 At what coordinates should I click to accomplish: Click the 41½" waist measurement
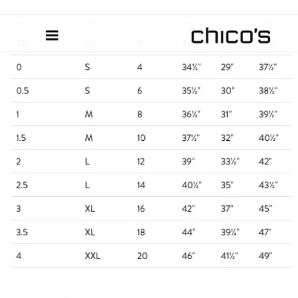pyautogui.click(x=229, y=256)
